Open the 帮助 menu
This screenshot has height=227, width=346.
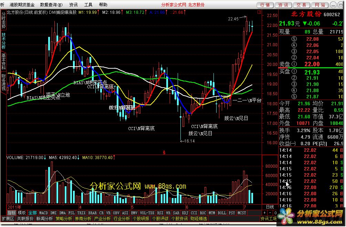(x=103, y=4)
